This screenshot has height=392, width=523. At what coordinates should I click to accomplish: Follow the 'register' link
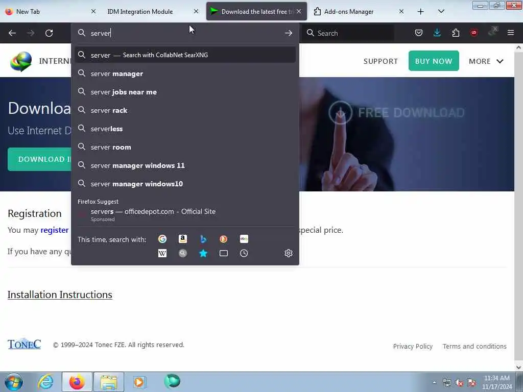coord(54,230)
